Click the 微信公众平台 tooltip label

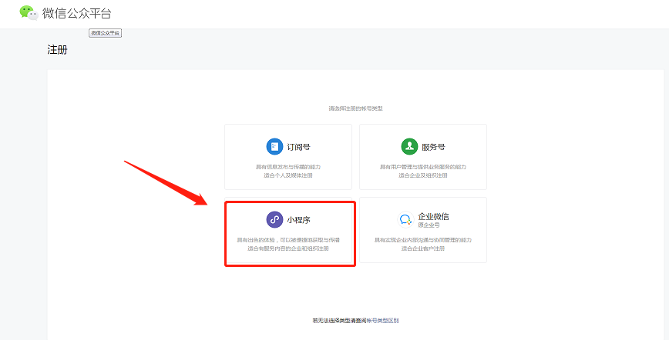(106, 33)
